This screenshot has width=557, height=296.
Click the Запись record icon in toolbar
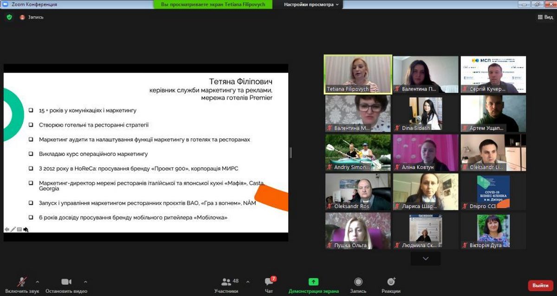click(358, 284)
